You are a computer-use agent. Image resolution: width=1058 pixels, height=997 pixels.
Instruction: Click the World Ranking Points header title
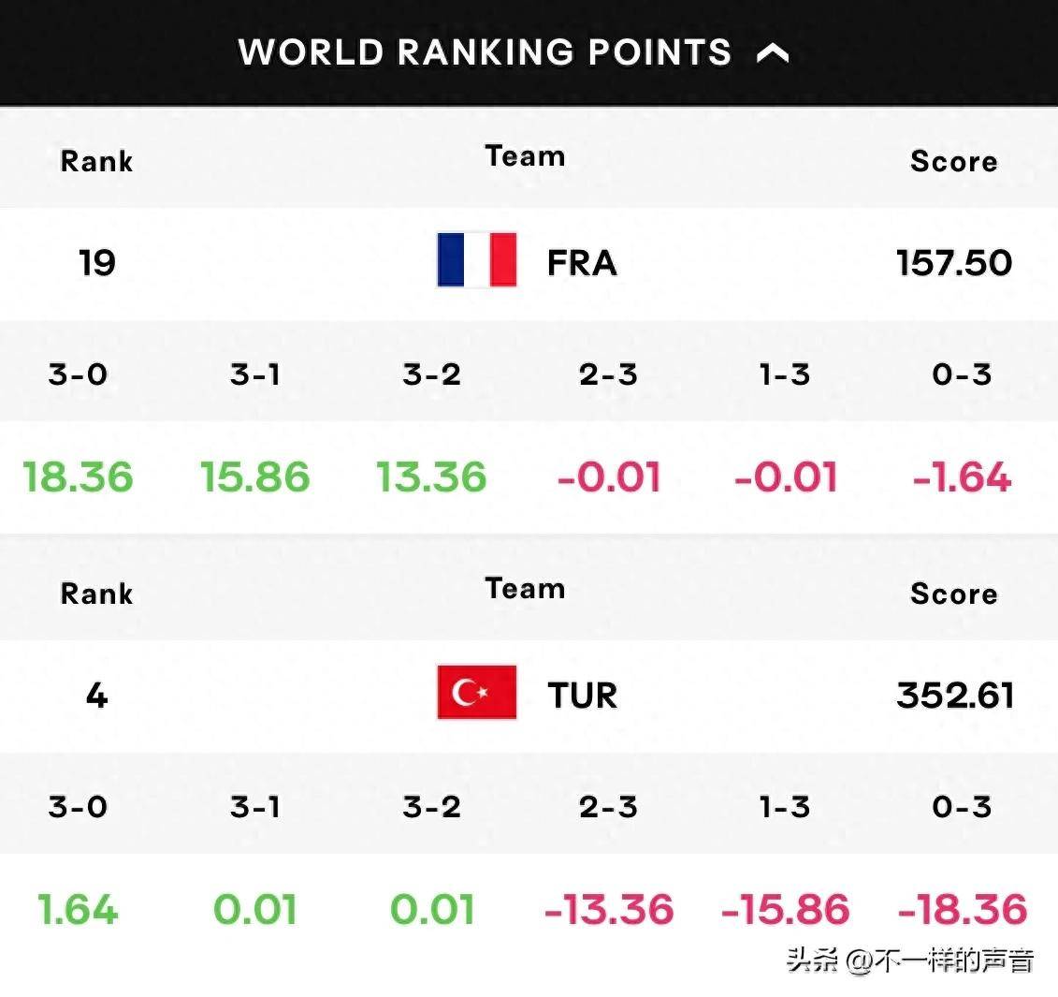click(486, 52)
